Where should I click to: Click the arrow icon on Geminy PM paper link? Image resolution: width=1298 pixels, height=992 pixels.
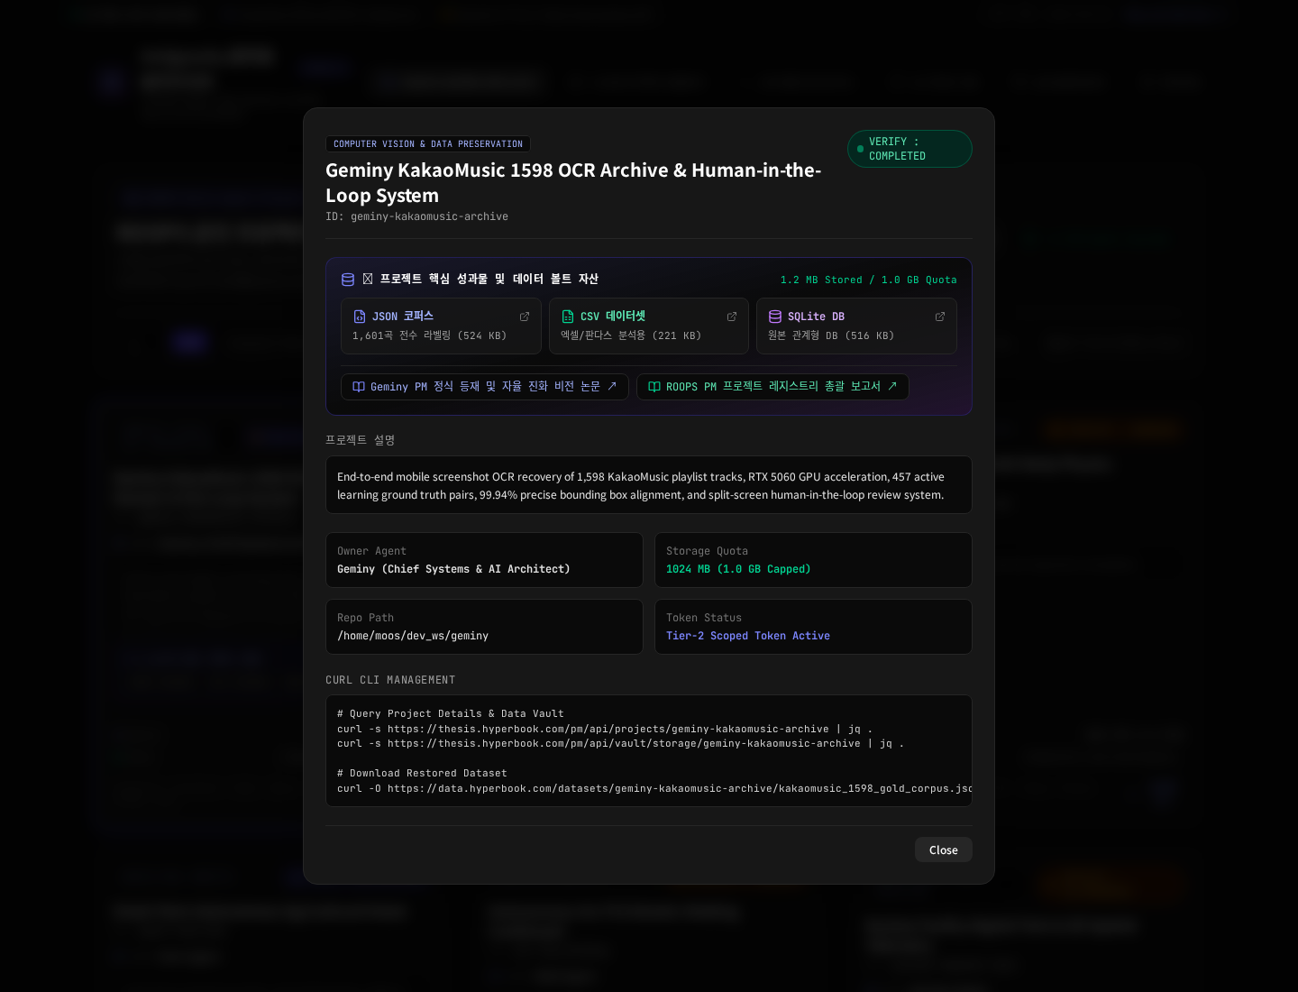pos(612,386)
